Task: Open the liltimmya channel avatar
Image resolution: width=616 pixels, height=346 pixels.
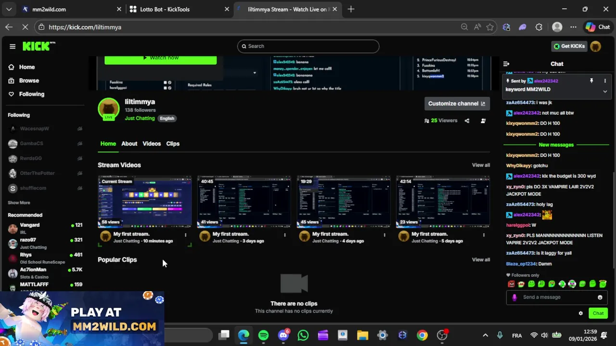Action: (x=109, y=109)
